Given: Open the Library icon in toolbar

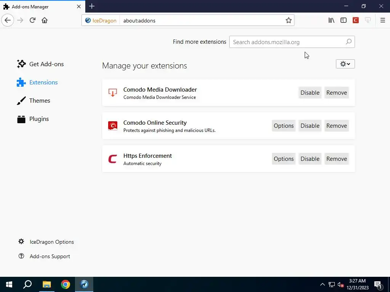Looking at the screenshot, I should coord(331,21).
